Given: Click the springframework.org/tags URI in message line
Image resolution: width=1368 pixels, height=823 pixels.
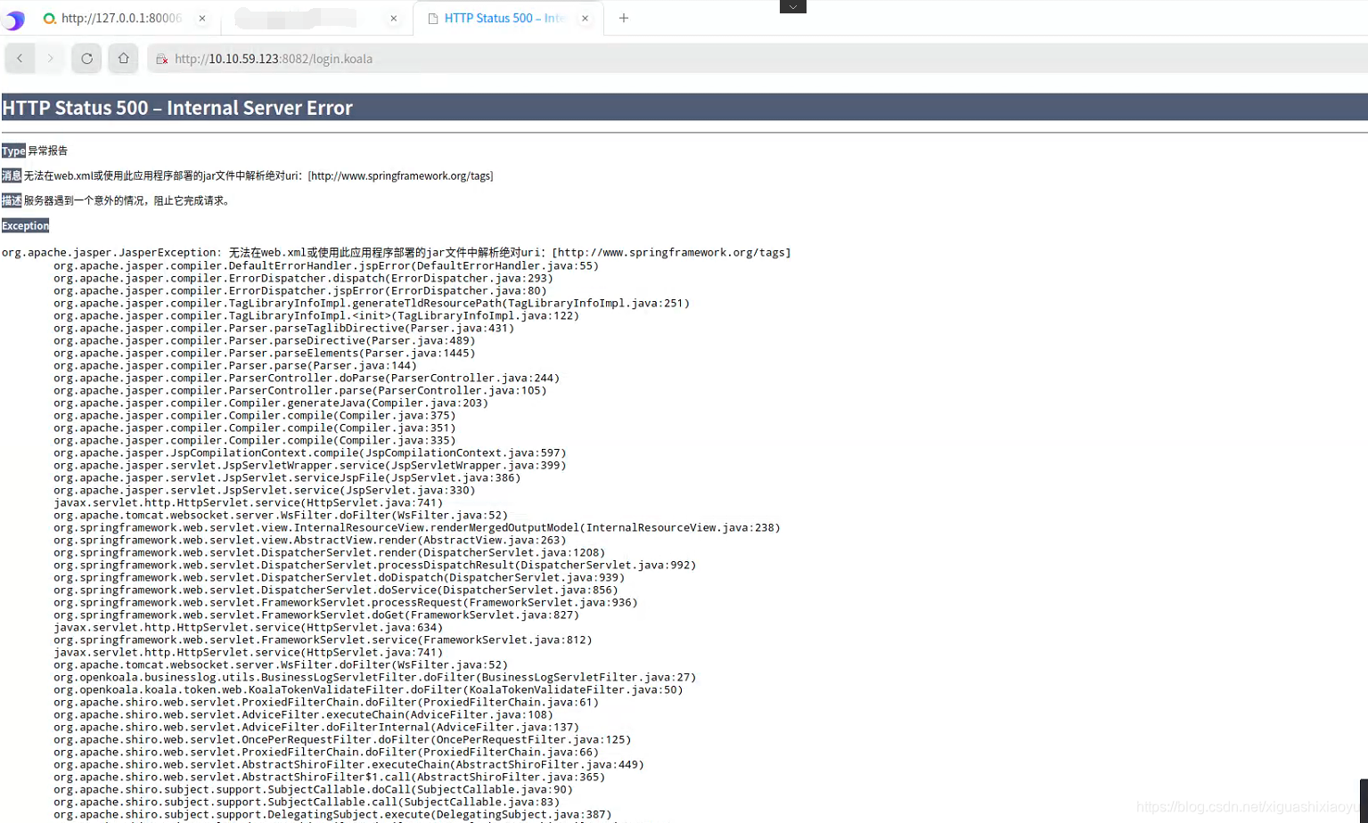Looking at the screenshot, I should click(x=400, y=175).
